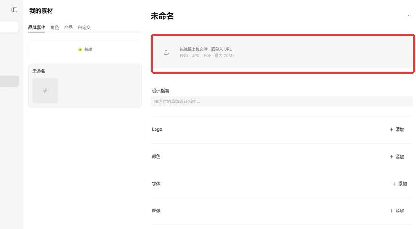This screenshot has width=416, height=229.
Task: Click the file upload drop zone
Action: tap(283, 53)
